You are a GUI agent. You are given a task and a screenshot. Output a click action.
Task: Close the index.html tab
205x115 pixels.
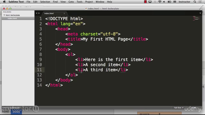pyautogui.click(x=64, y=13)
